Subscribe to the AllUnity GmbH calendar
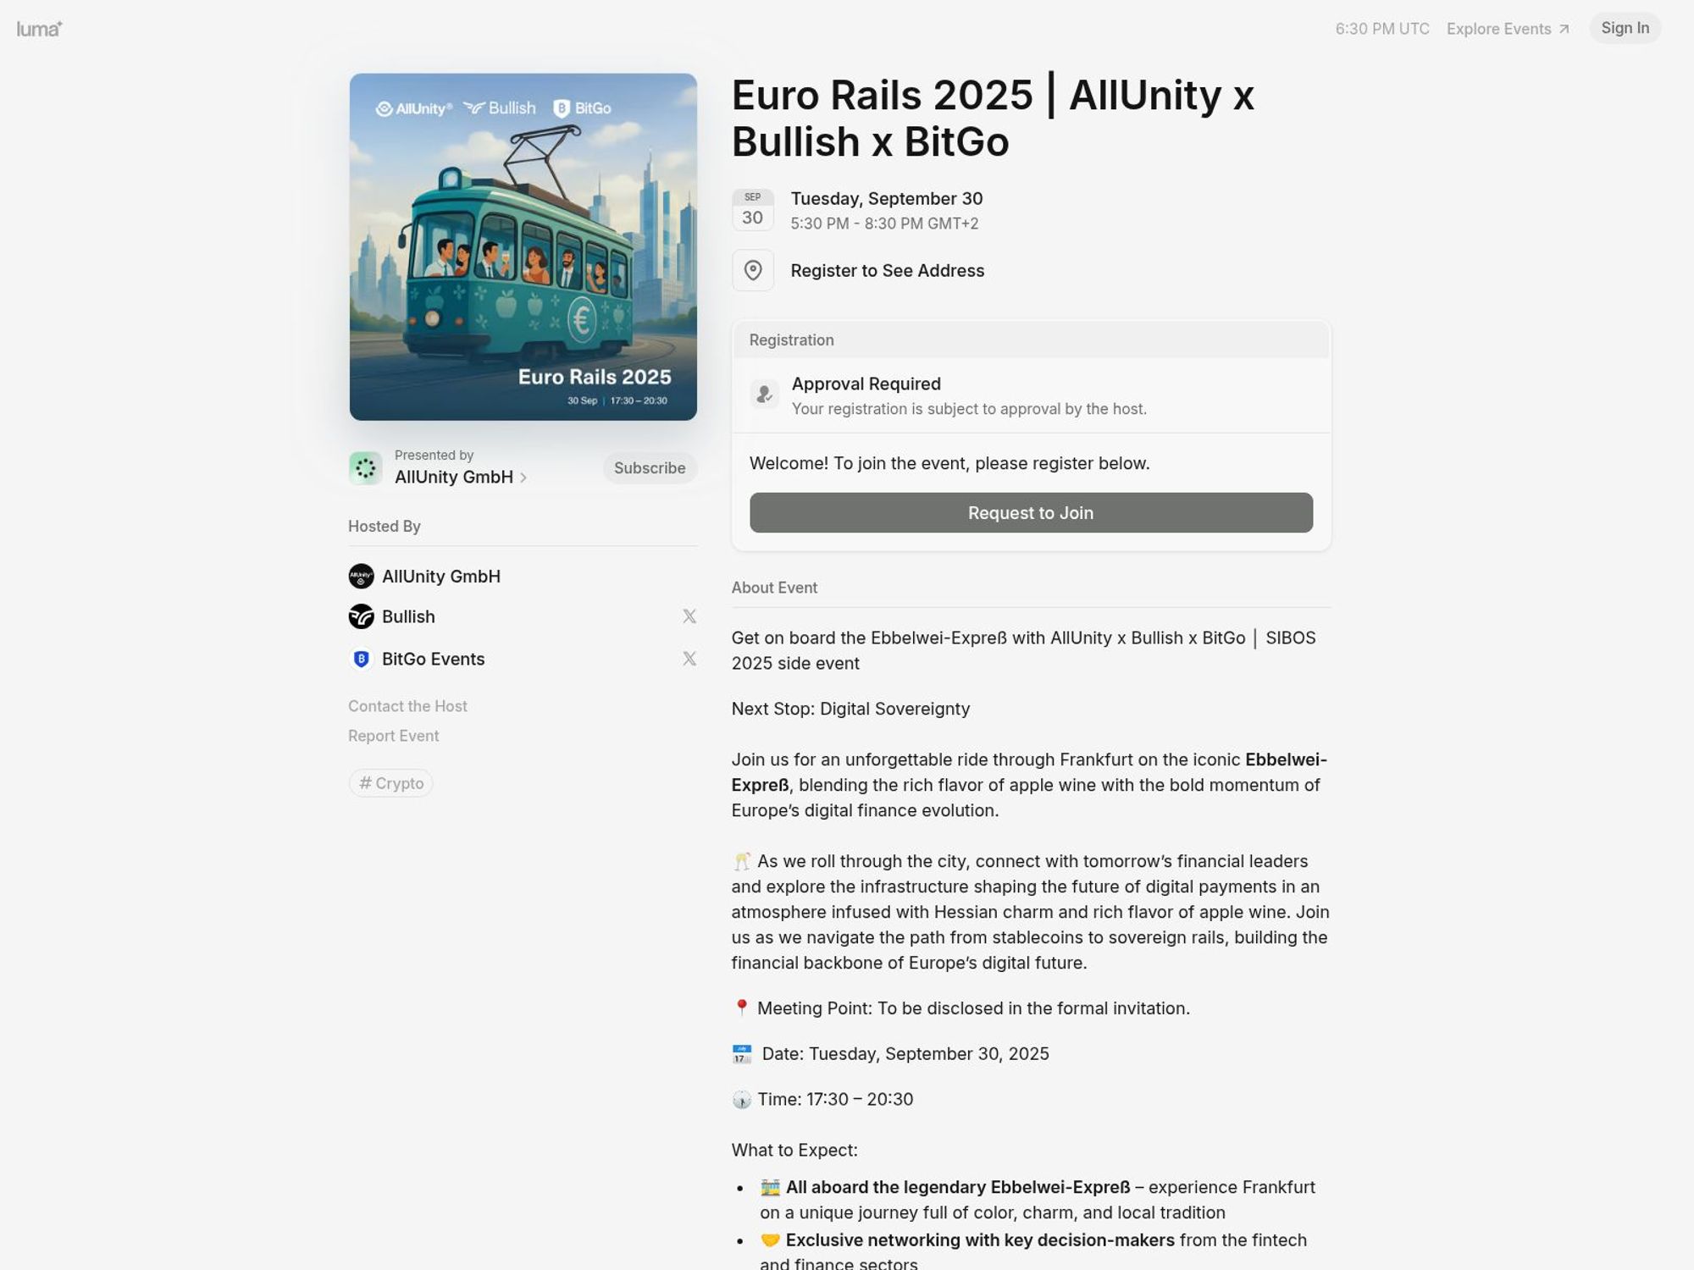This screenshot has height=1270, width=1694. [650, 467]
